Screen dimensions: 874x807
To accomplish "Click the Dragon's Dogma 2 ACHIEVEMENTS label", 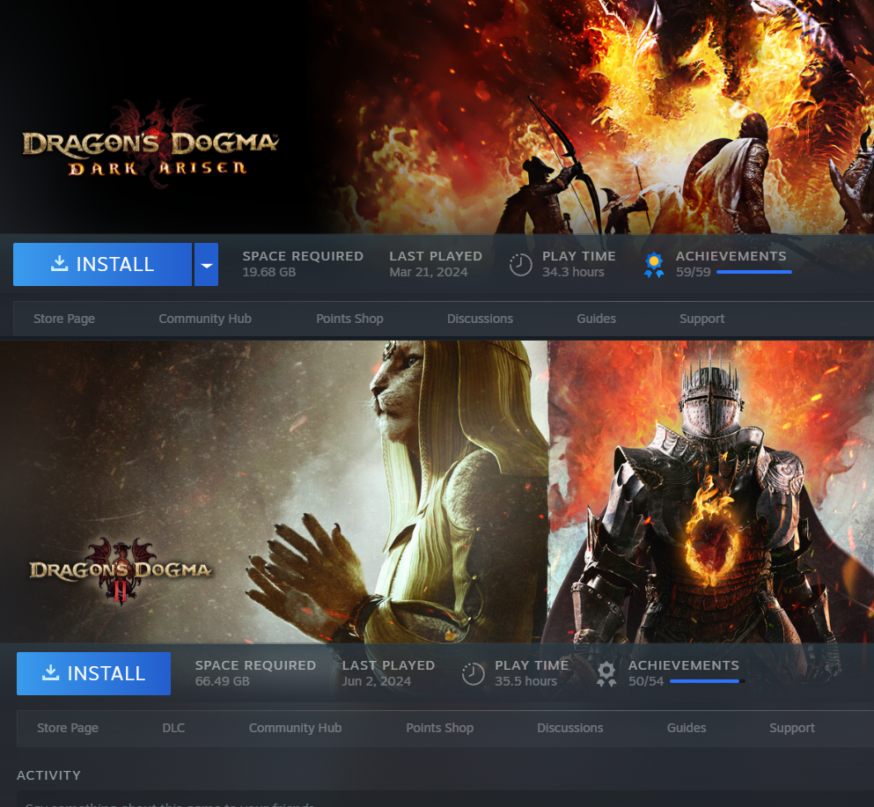I will coord(683,665).
